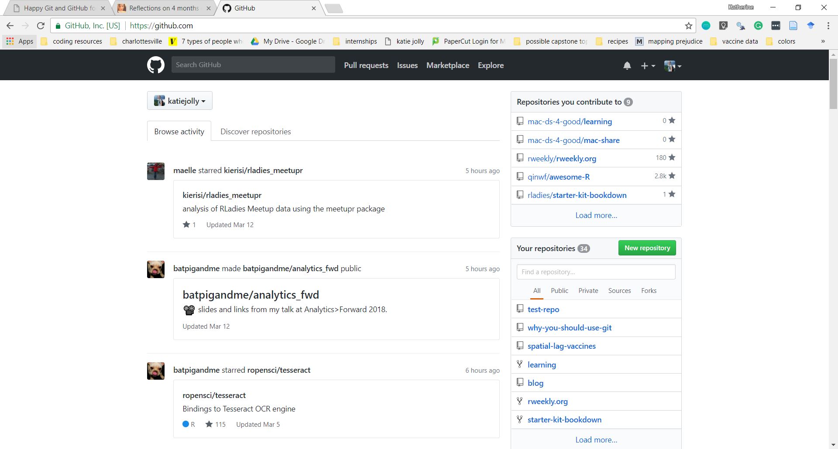Click the browser address bar URL

point(161,26)
